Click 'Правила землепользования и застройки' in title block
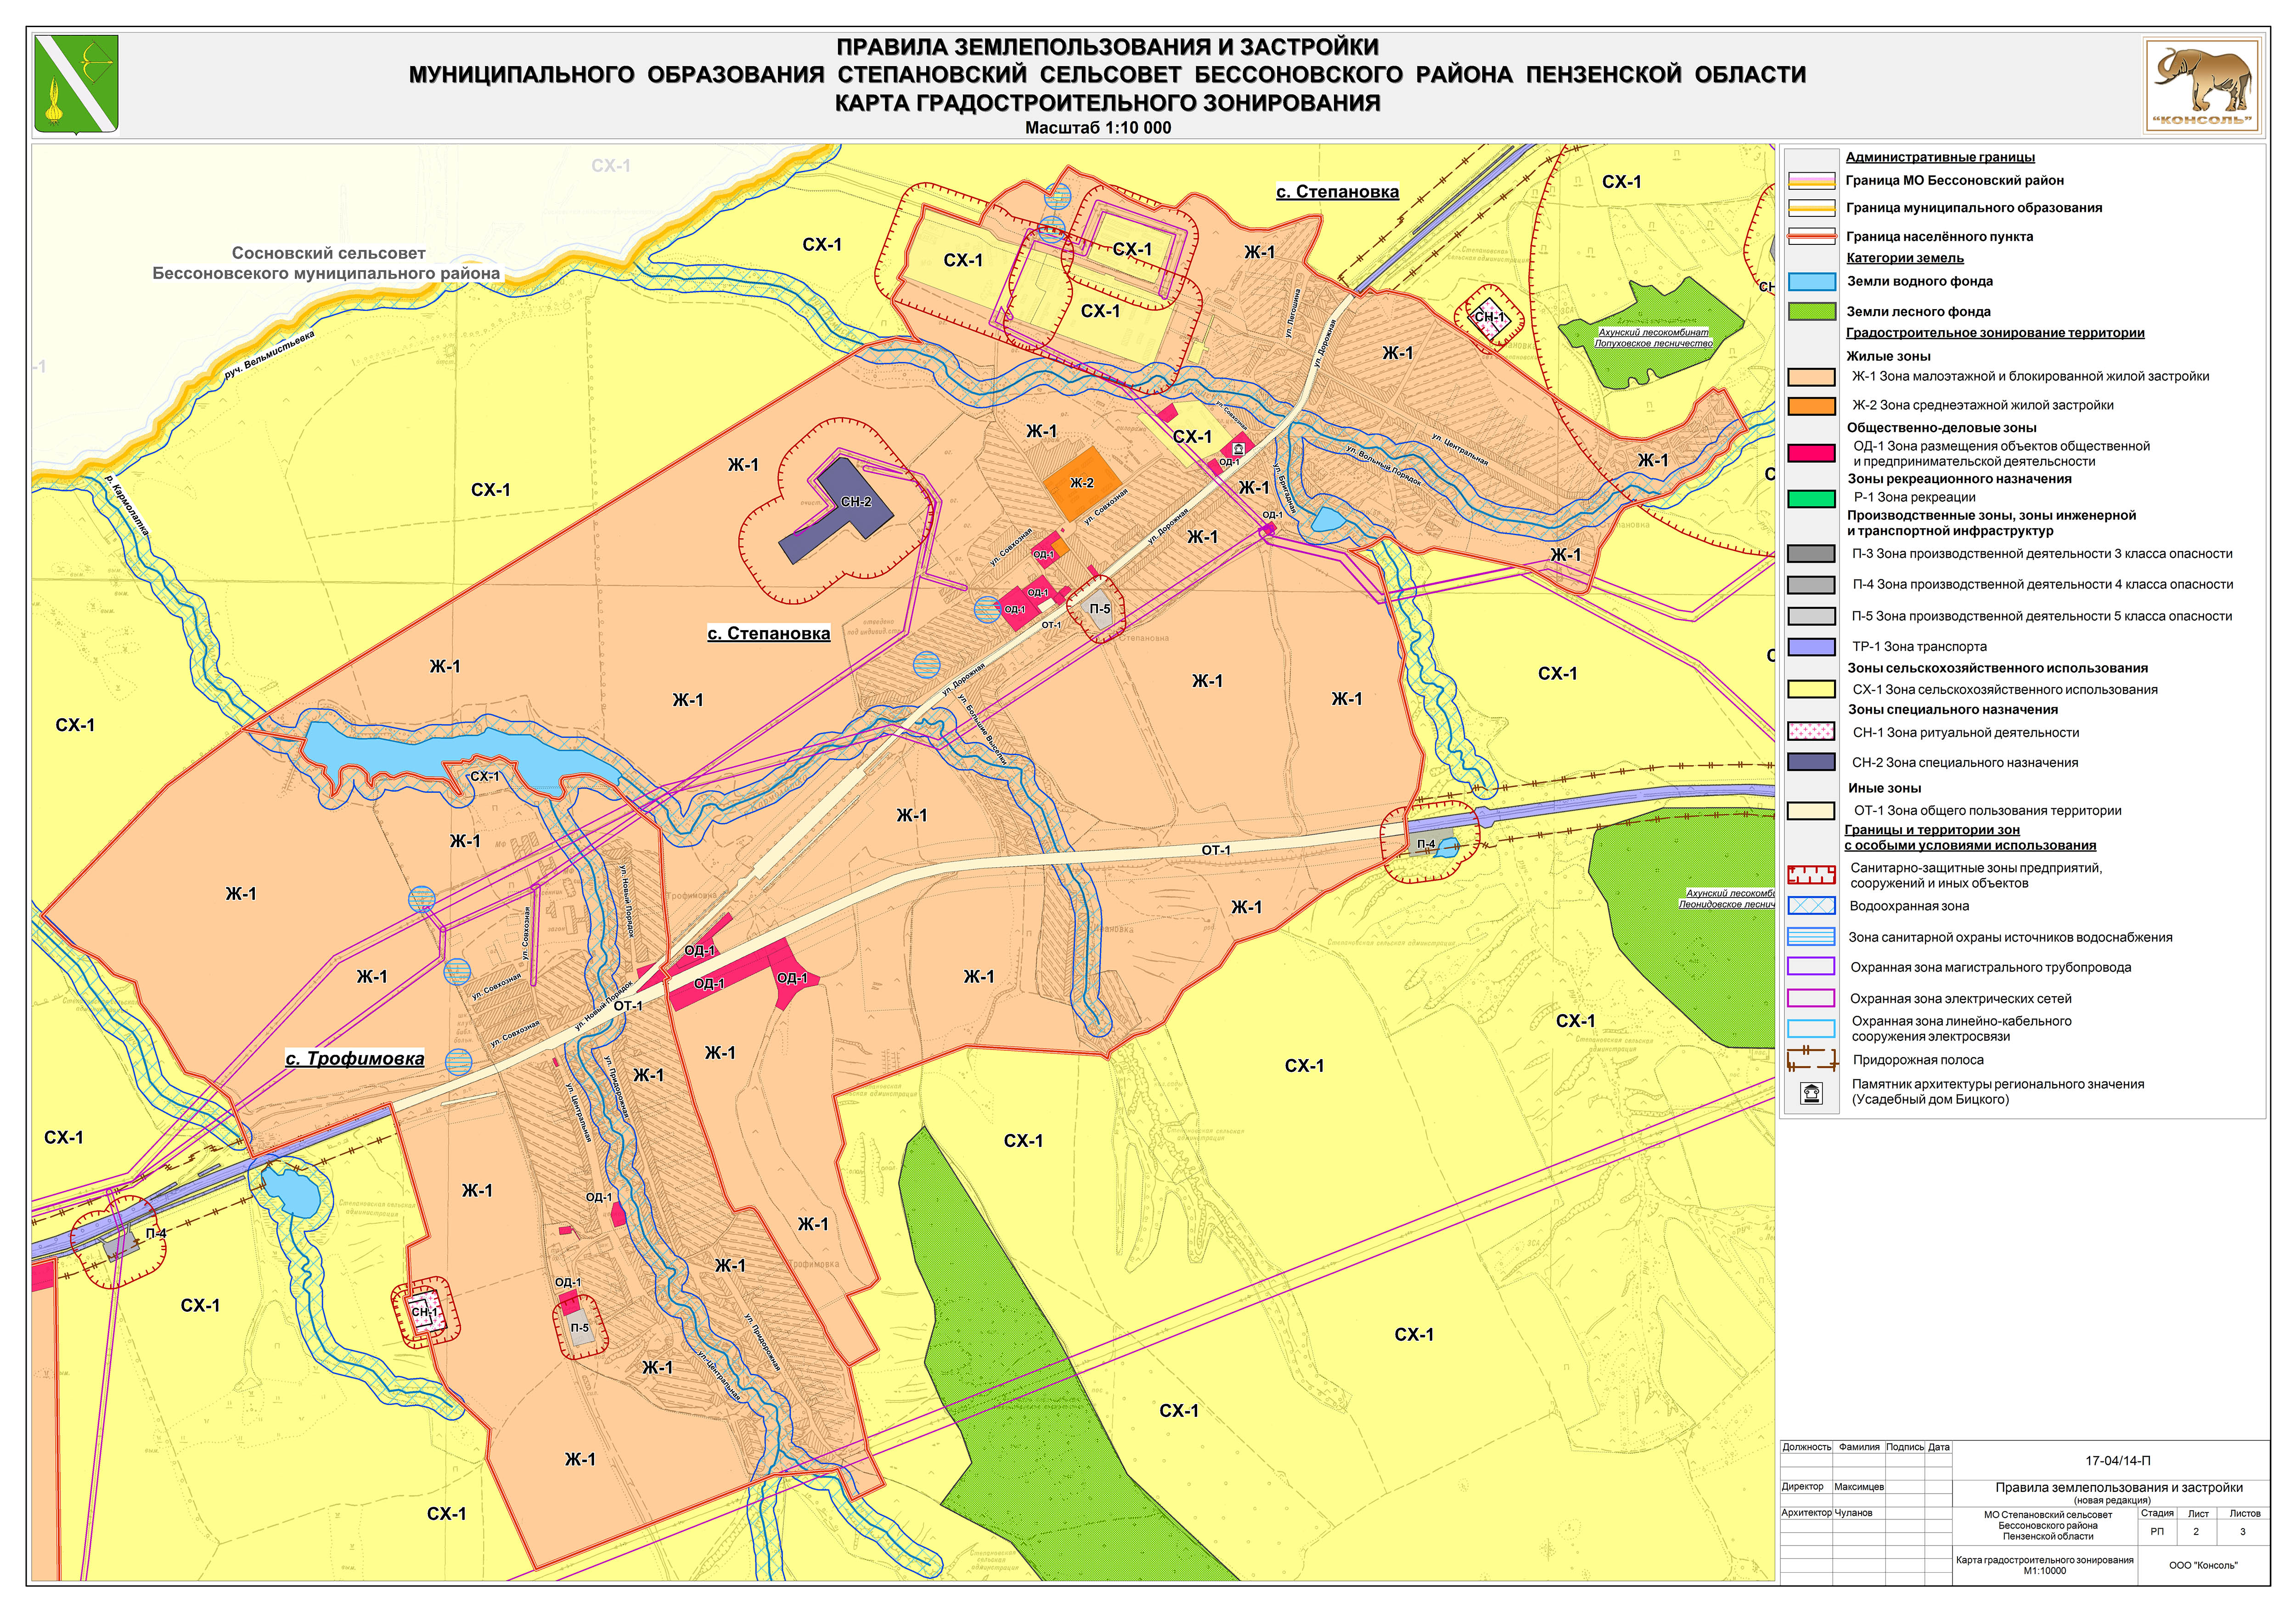 point(2119,1488)
